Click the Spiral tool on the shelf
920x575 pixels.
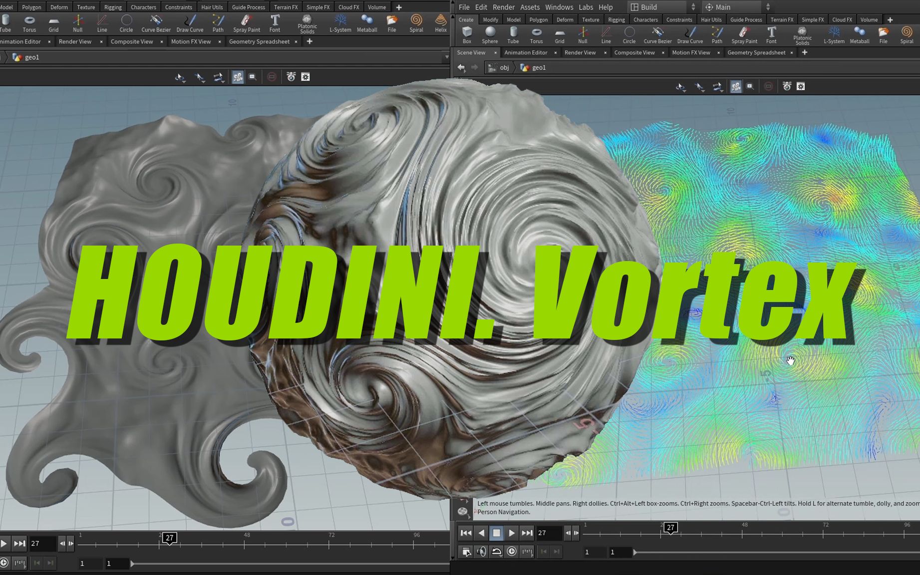907,35
